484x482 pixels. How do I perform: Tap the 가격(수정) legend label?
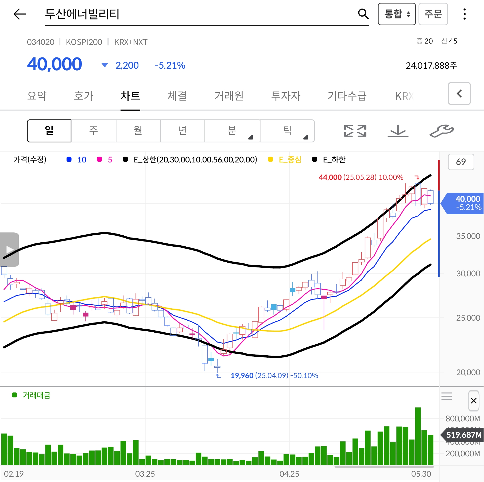pyautogui.click(x=30, y=160)
